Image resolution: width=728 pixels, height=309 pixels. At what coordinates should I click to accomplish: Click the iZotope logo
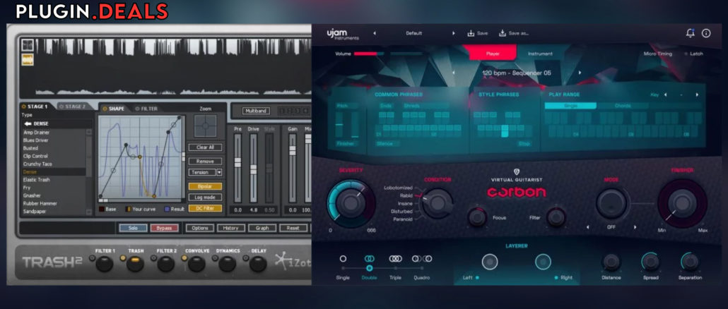coord(293,262)
